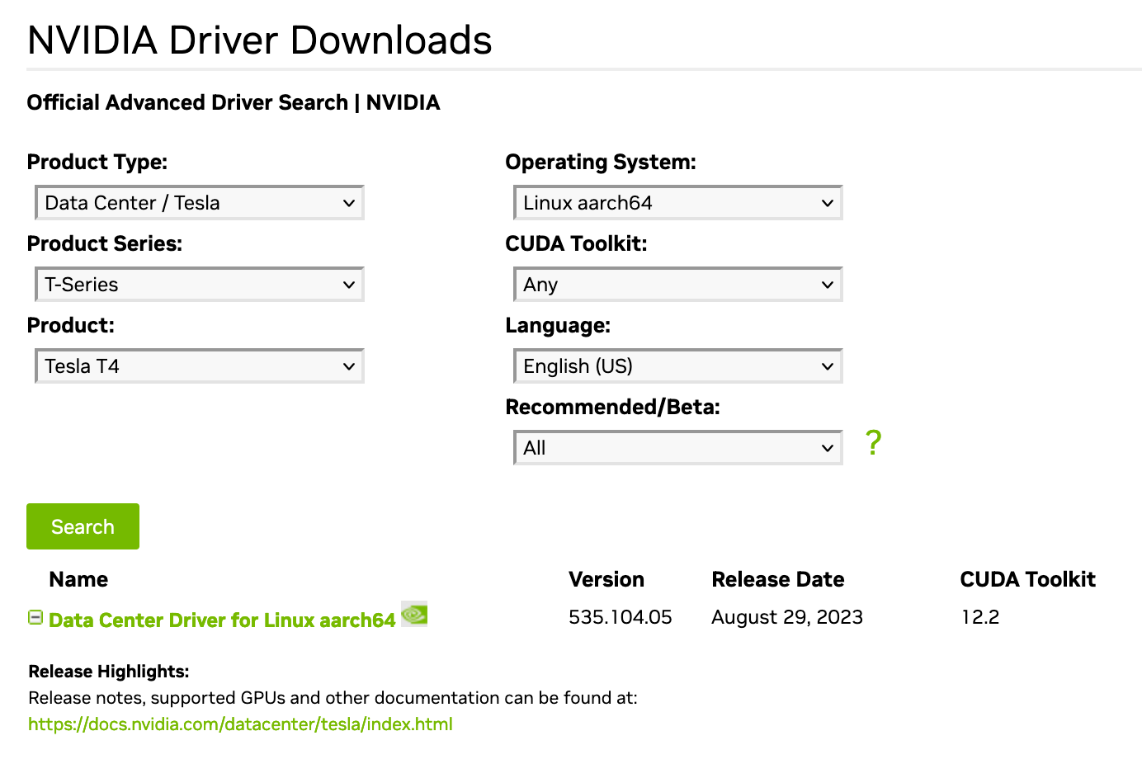Click the Version column header

(x=606, y=580)
